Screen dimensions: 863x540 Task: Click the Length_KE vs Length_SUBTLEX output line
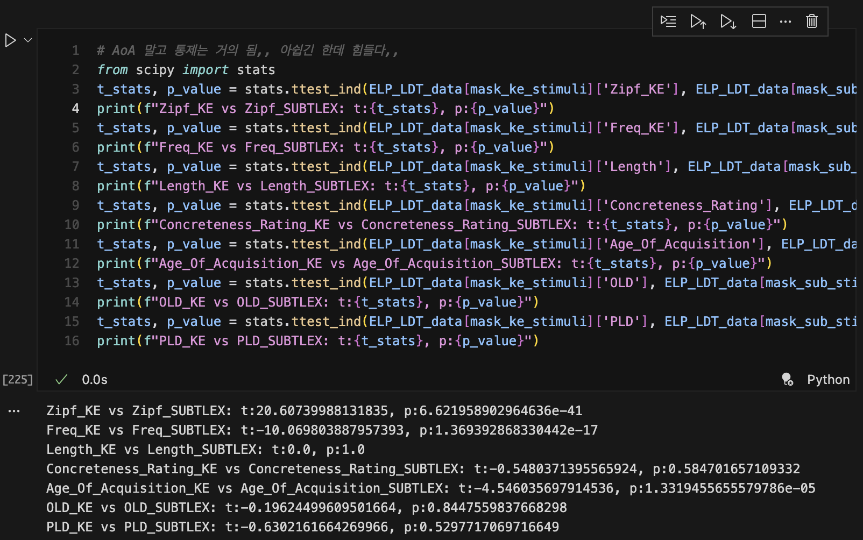coord(206,450)
